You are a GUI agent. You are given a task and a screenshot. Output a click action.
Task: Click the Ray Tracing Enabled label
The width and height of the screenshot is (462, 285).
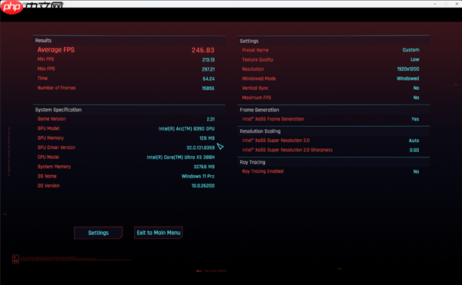(263, 171)
